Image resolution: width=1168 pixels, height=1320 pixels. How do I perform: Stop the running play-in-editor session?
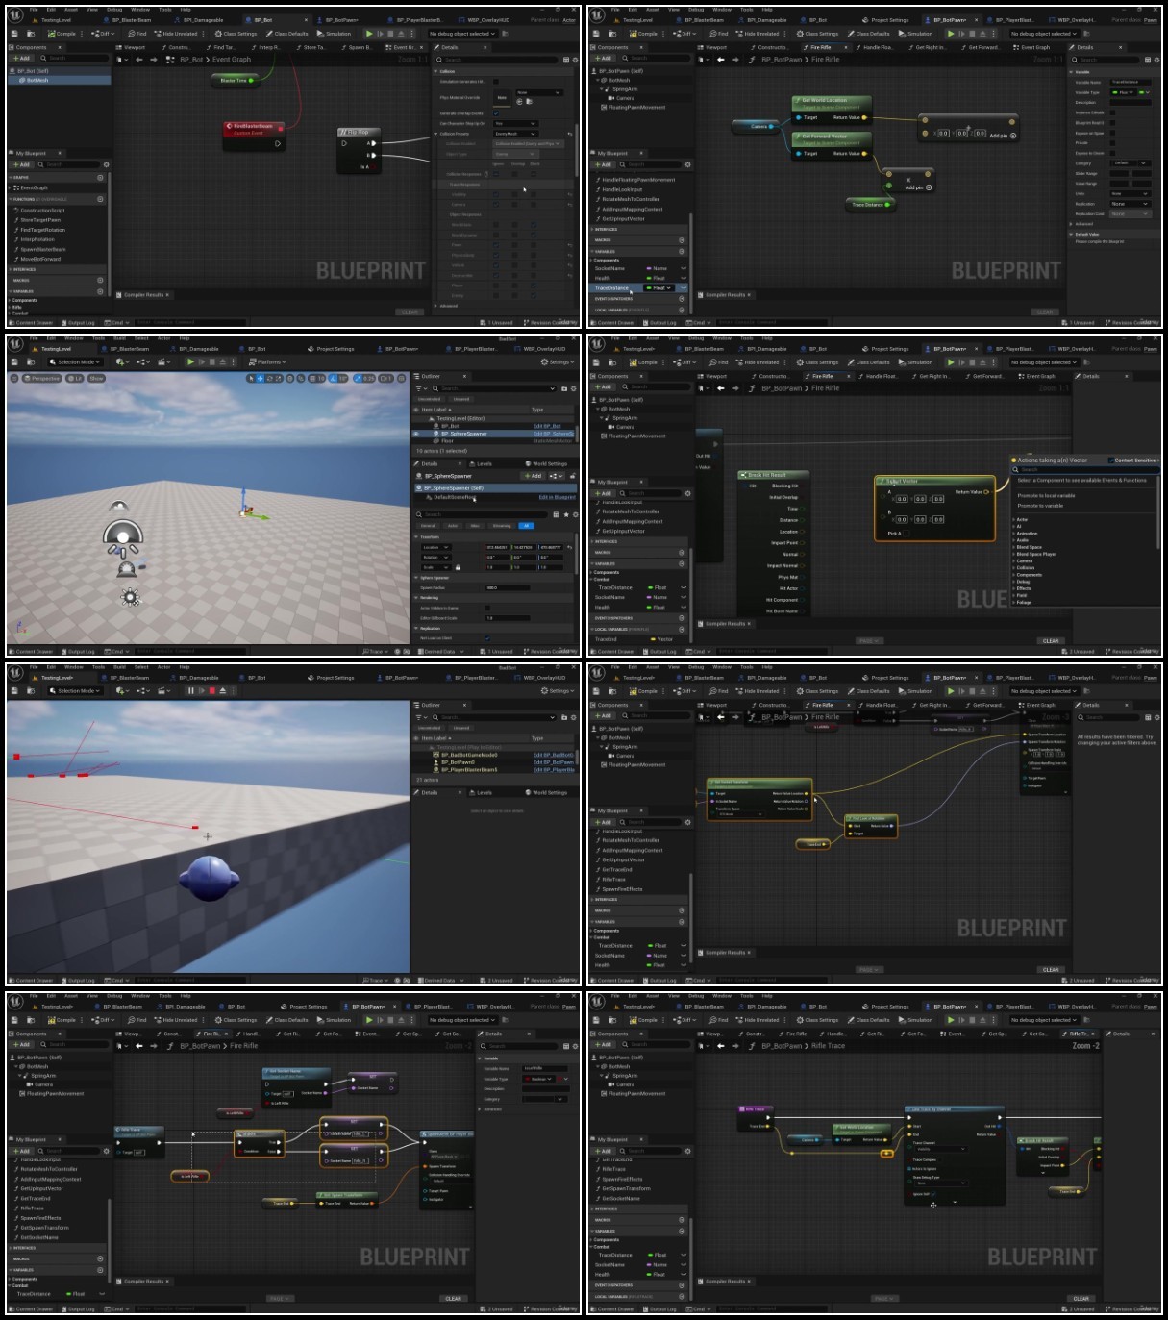(x=211, y=690)
